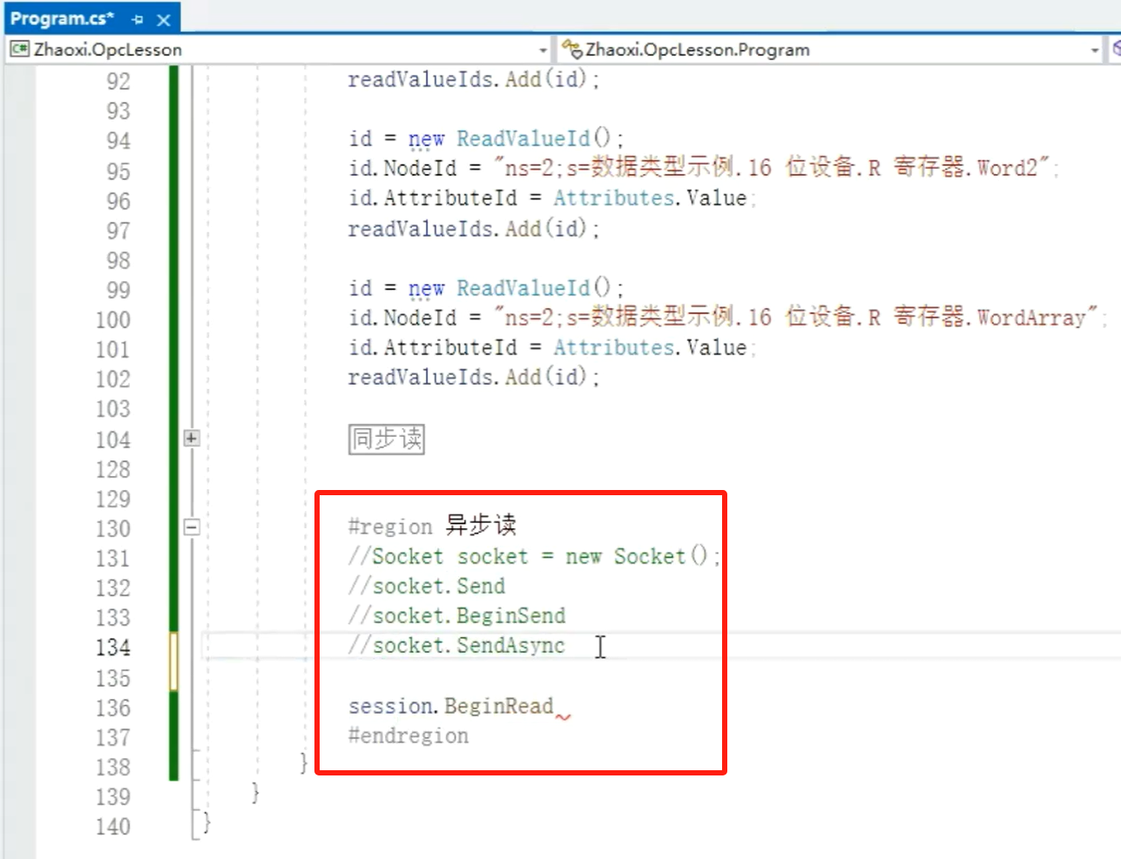Open the Zhaoxi.OpcLesson project dropdown
The image size is (1121, 859).
click(543, 50)
